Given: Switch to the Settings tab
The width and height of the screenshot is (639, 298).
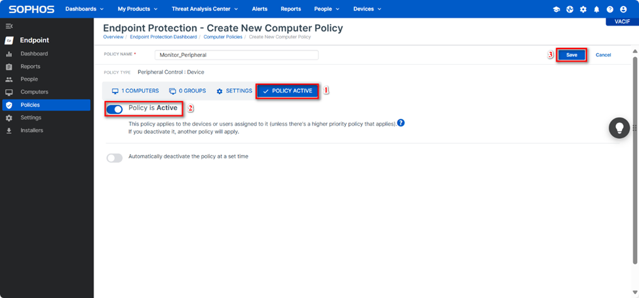Looking at the screenshot, I should (x=234, y=91).
